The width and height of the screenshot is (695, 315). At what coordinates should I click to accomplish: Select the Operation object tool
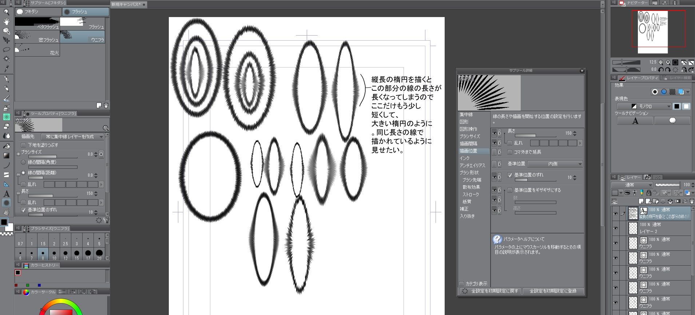pos(6,31)
